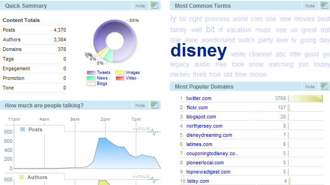Click twitter.com bar in domains chart

305,99
